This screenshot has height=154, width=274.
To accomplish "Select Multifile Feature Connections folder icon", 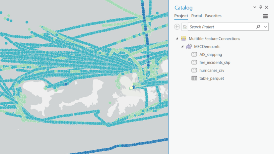I will (183, 38).
